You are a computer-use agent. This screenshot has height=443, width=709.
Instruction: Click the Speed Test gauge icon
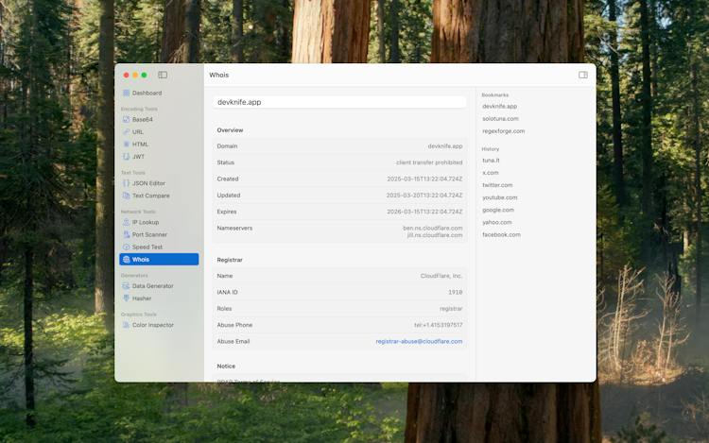coord(126,247)
